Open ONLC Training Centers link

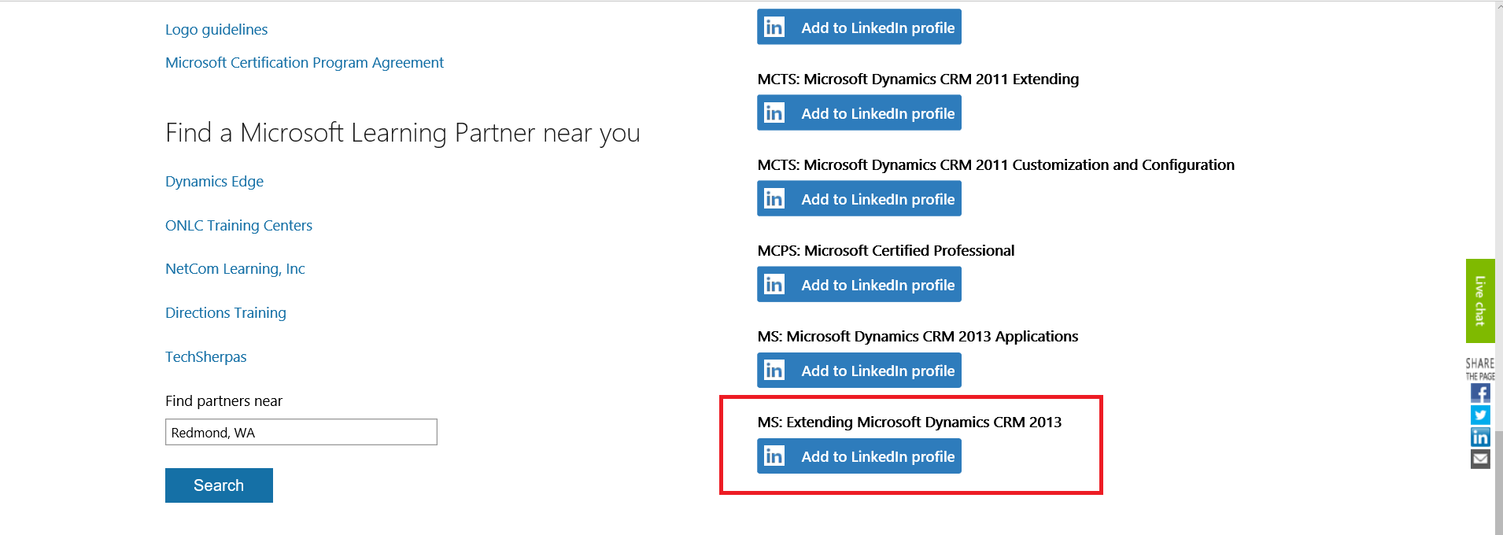pyautogui.click(x=238, y=226)
